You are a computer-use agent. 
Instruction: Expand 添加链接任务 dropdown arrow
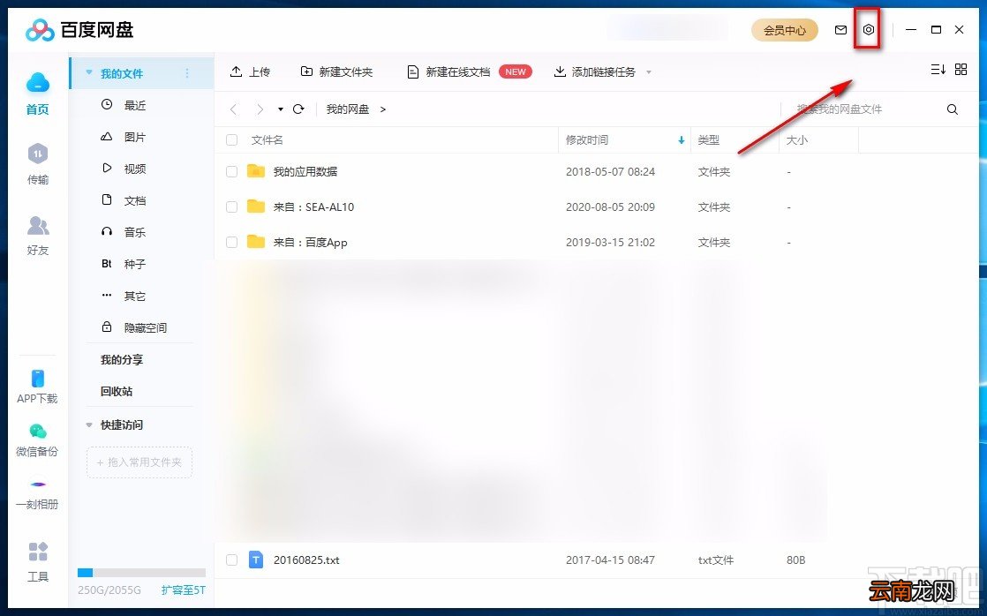pyautogui.click(x=649, y=71)
